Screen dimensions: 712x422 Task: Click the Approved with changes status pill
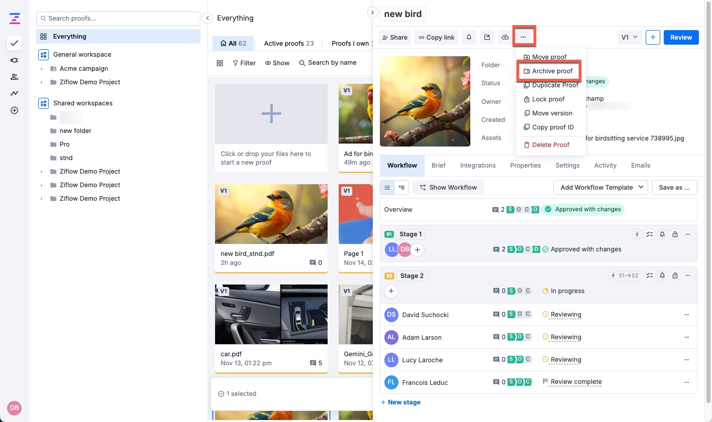583,209
